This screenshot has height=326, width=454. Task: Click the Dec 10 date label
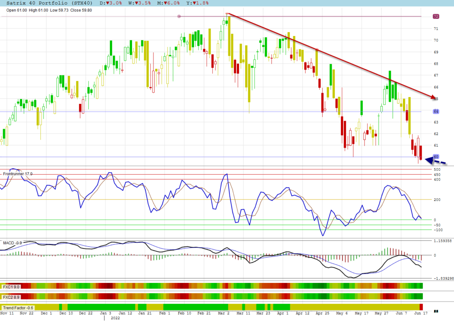click(x=66, y=313)
